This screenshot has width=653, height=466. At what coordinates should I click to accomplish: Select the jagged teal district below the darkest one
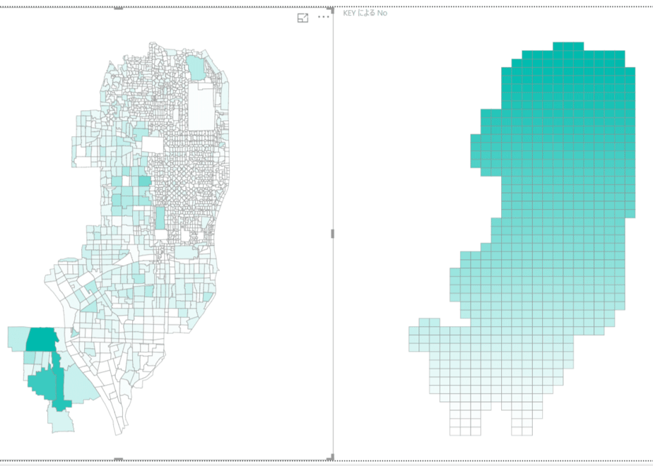point(42,383)
